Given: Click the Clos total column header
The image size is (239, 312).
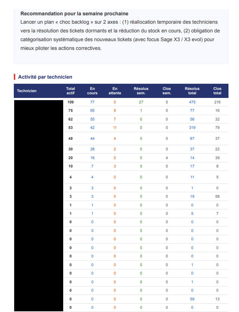Looking at the screenshot, I should click(x=217, y=91).
